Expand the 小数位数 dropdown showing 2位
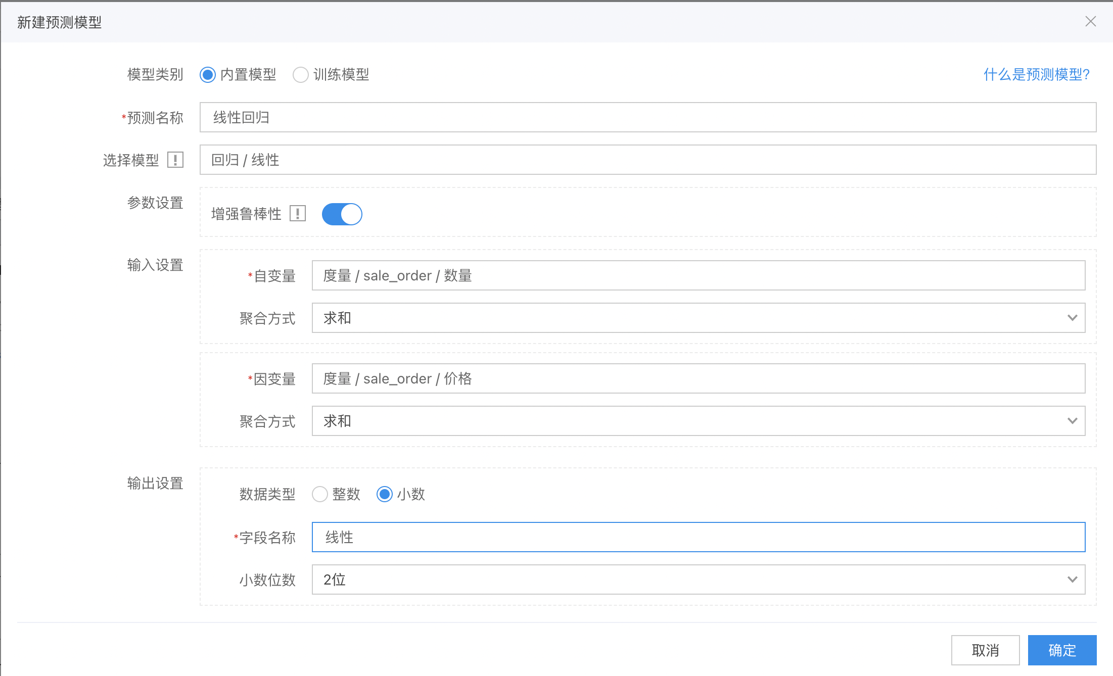Screen dimensions: 1113x676 (699, 580)
